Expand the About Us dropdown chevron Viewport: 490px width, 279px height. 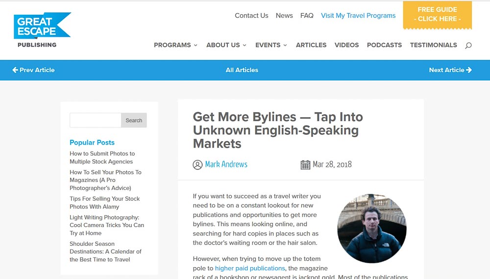245,45
